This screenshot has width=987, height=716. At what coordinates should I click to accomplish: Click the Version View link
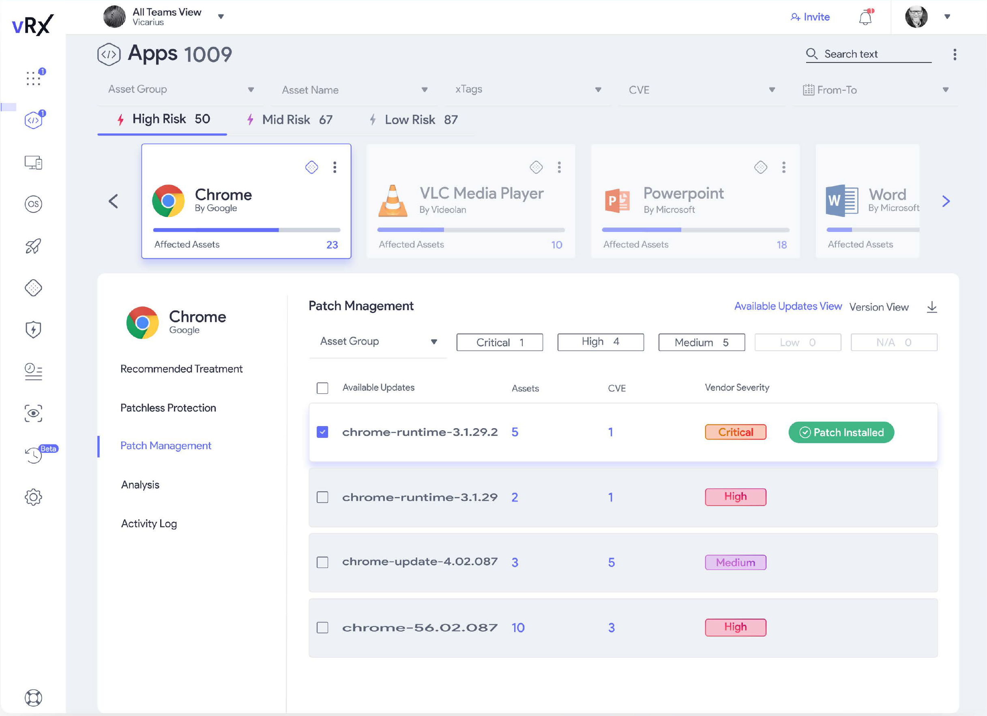tap(879, 307)
